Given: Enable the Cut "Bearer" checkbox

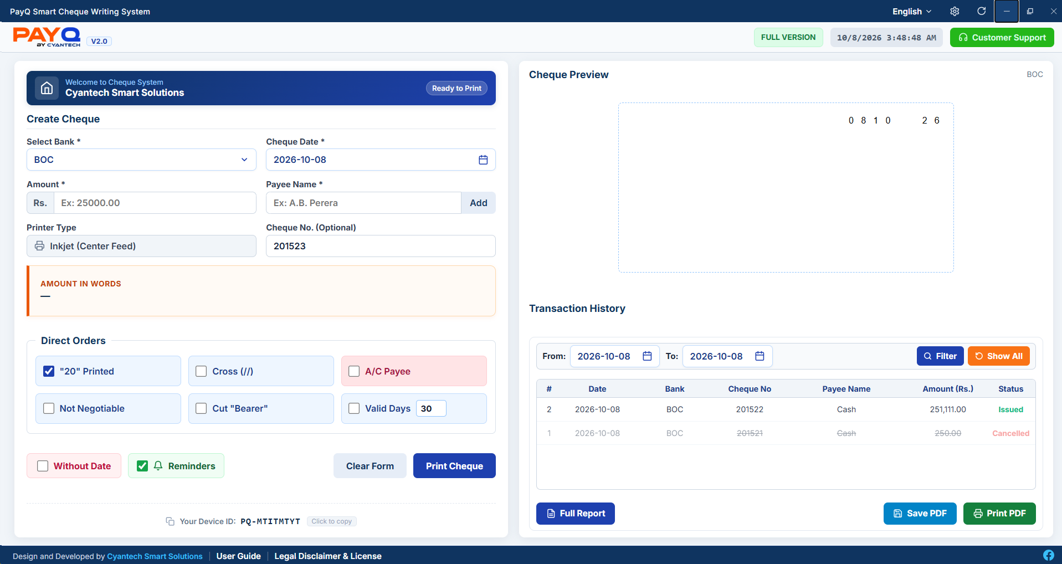Looking at the screenshot, I should (x=201, y=408).
